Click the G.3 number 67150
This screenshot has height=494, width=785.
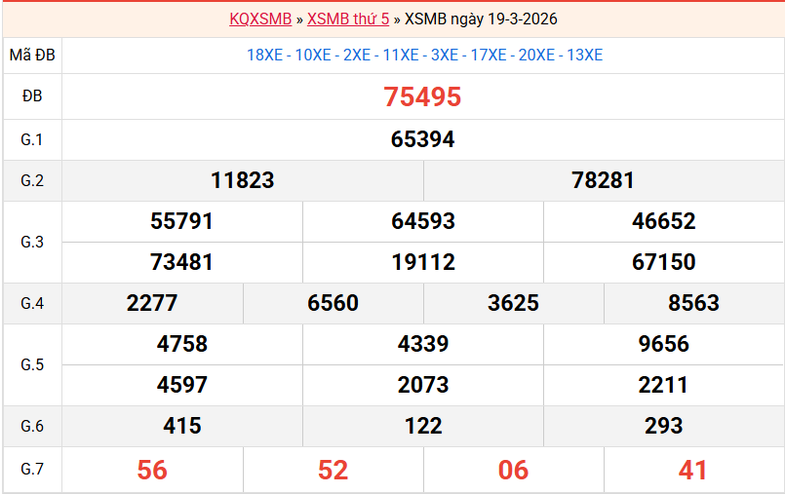663,262
